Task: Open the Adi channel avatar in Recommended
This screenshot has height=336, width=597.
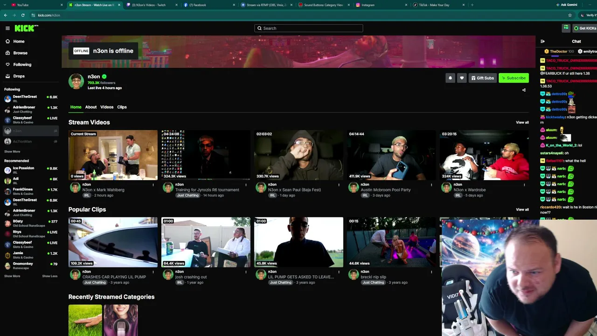Action: [x=7, y=181]
